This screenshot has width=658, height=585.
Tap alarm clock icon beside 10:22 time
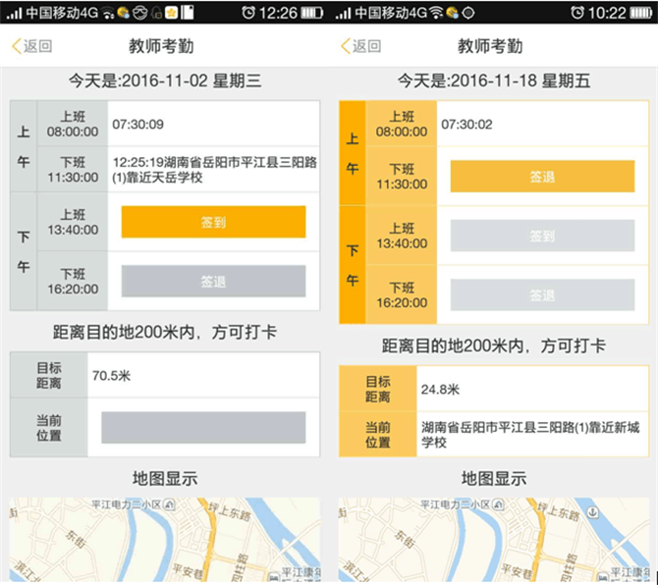point(576,13)
